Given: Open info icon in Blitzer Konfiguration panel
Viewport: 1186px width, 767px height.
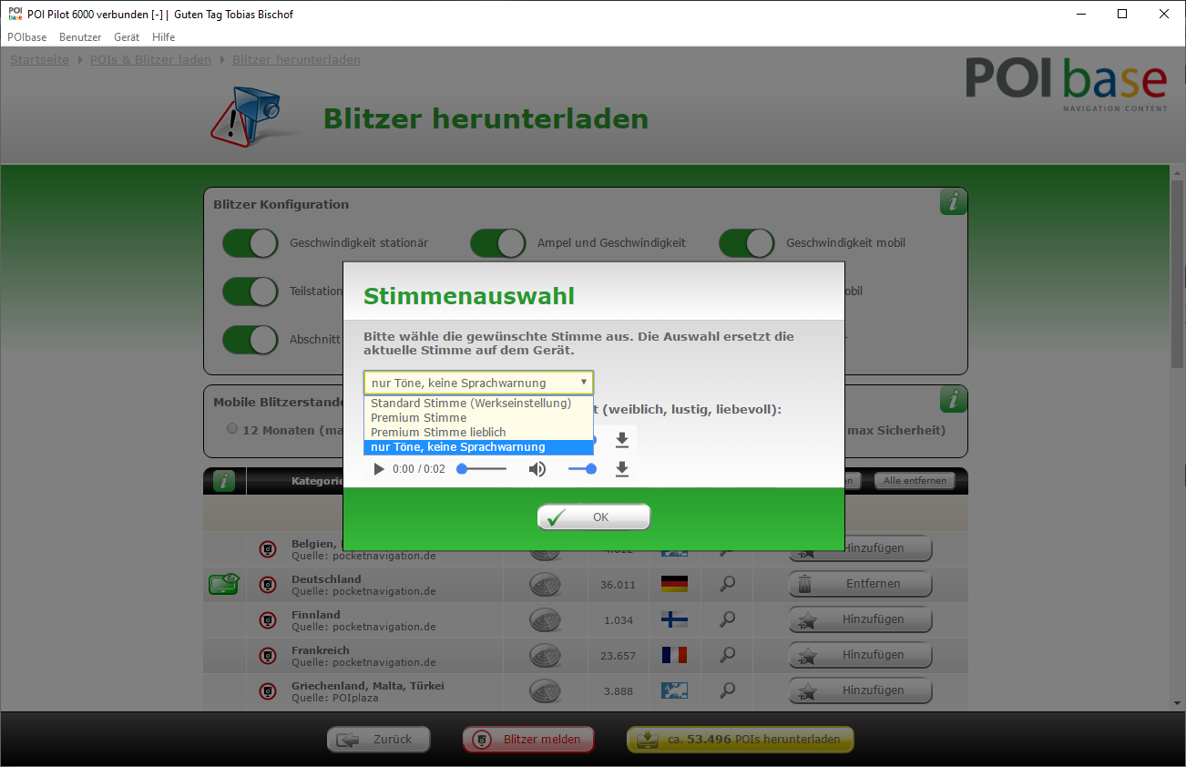Looking at the screenshot, I should 953,202.
